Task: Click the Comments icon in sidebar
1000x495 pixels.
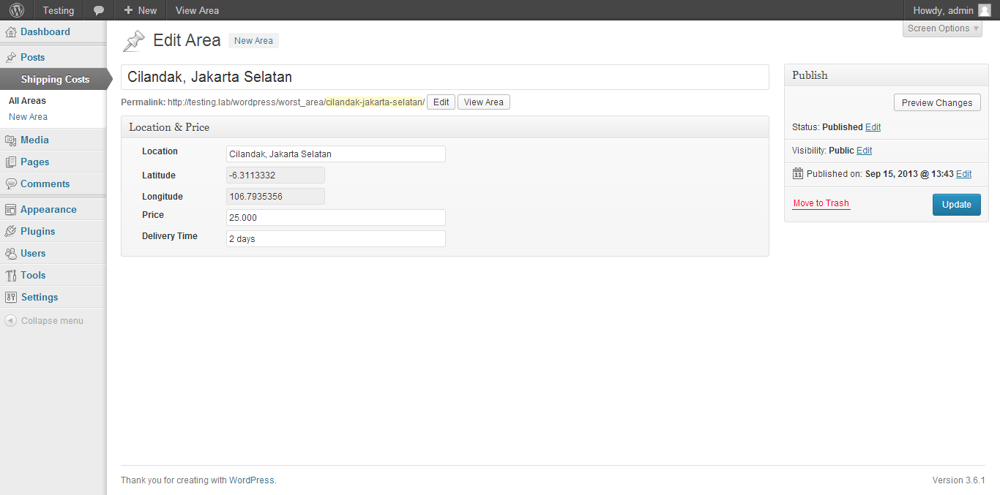Action: click(11, 184)
